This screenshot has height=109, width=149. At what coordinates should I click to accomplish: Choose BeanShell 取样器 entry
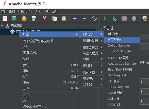122,70
